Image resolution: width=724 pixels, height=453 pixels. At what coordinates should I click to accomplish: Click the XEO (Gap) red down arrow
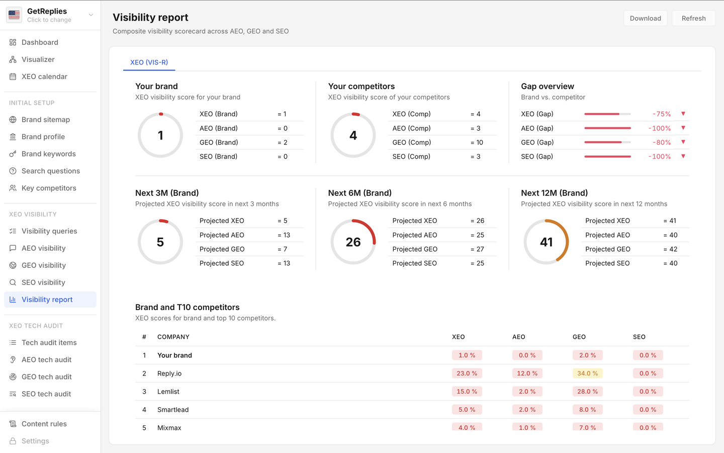[683, 114]
